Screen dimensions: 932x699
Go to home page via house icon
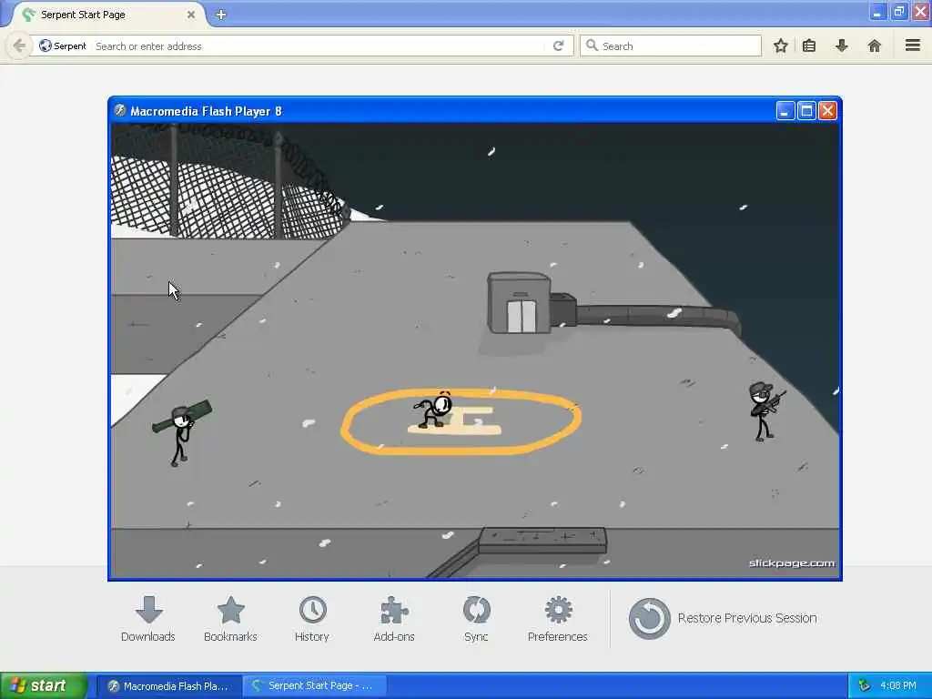(x=874, y=46)
